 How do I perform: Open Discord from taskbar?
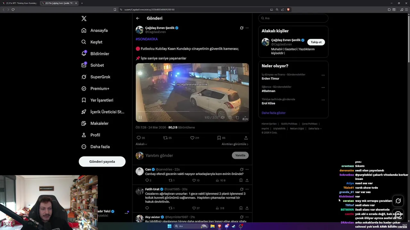coord(227,226)
